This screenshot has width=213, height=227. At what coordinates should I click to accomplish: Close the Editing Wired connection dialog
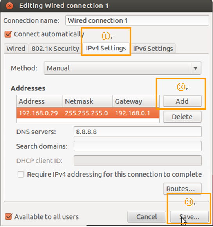[x=9, y=6]
